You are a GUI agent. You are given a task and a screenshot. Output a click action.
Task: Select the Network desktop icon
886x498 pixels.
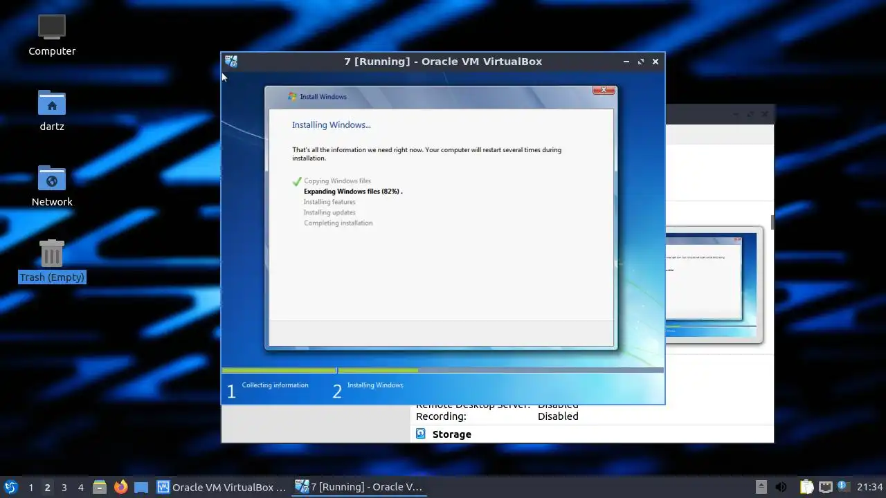pyautogui.click(x=52, y=185)
